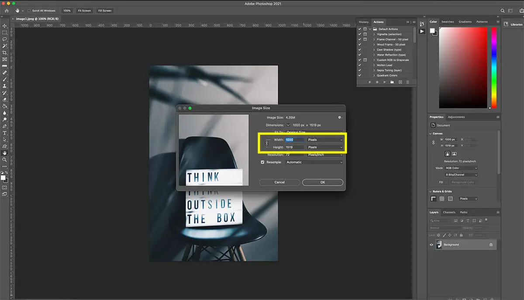Click the Fit Screen button
Image resolution: width=524 pixels, height=300 pixels.
84,10
